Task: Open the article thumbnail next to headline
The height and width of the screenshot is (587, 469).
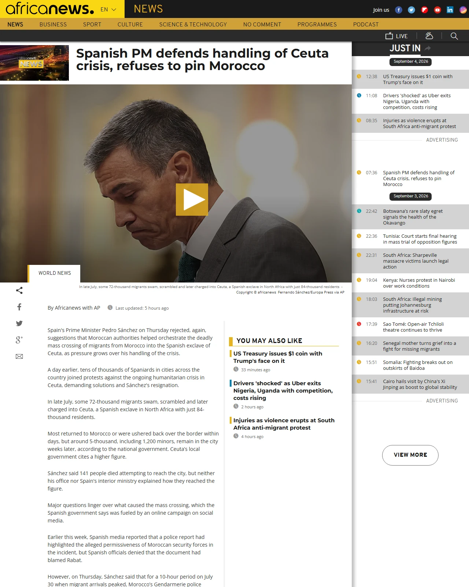Action: point(34,63)
